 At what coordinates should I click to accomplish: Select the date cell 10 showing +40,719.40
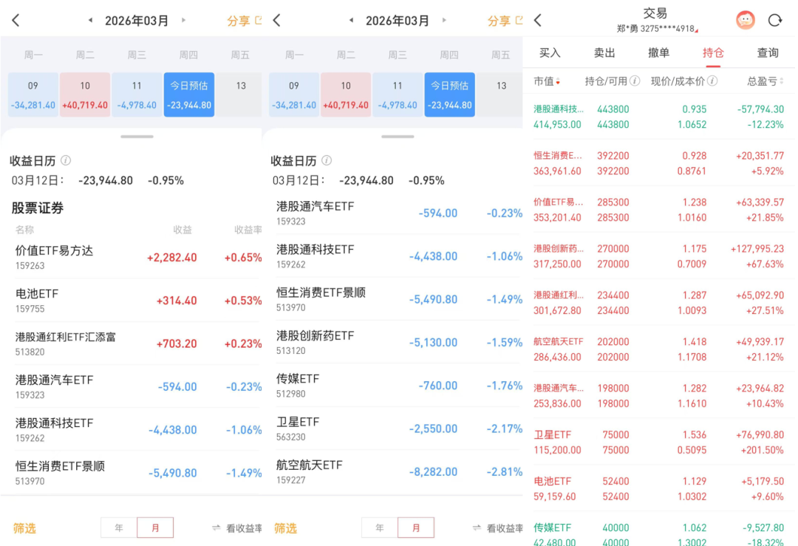pyautogui.click(x=85, y=95)
